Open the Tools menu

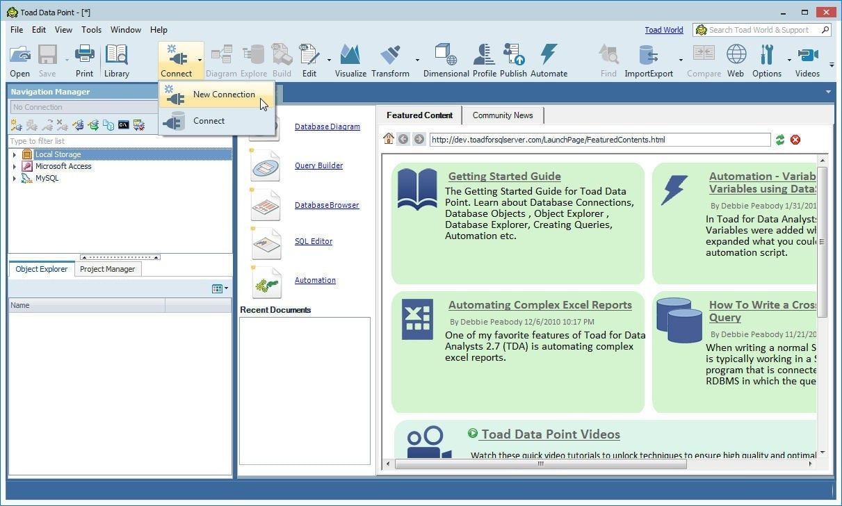(x=91, y=30)
